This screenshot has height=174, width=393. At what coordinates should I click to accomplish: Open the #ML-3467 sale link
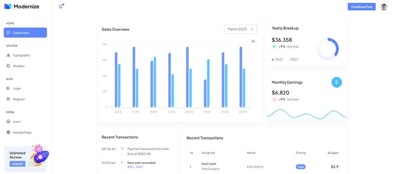pyautogui.click(x=135, y=167)
